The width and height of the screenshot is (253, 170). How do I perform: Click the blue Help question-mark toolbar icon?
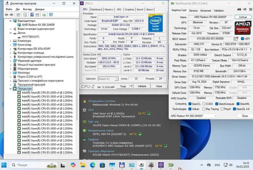pyautogui.click(x=32, y=15)
